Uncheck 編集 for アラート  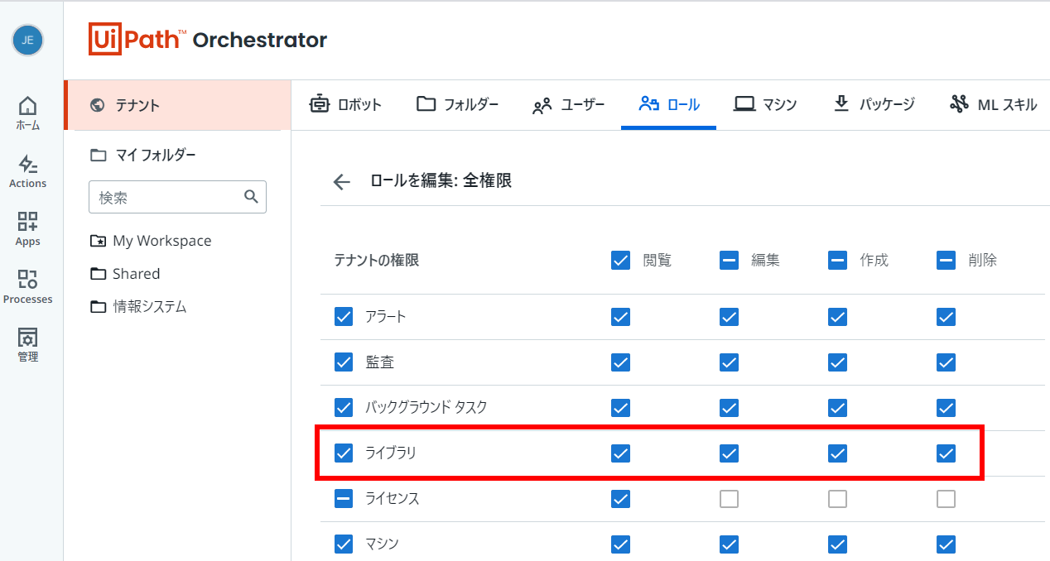(x=729, y=317)
